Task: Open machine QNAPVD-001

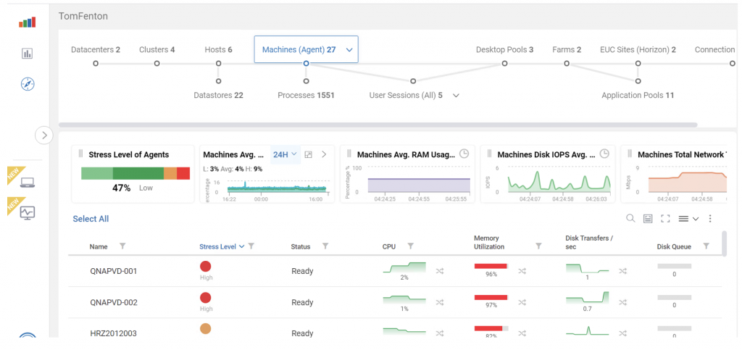Action: click(x=114, y=271)
